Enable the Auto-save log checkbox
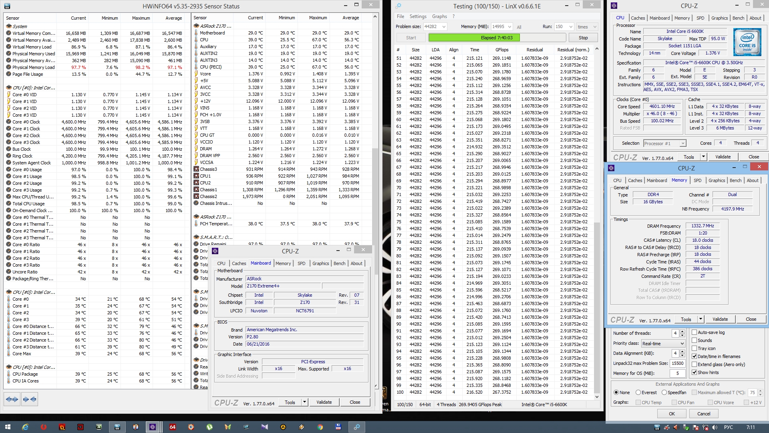This screenshot has width=769, height=433. point(695,332)
